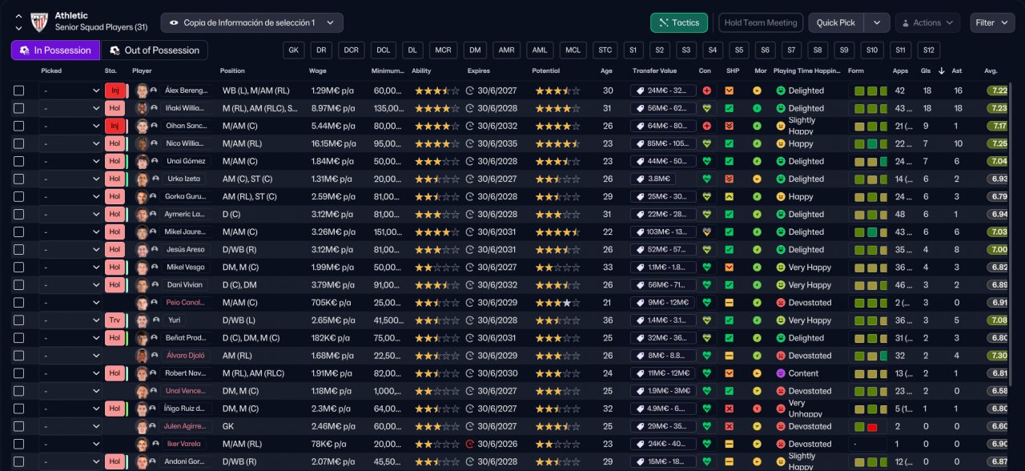Image resolution: width=1025 pixels, height=471 pixels.
Task: Select the In Possession tab
Action: pos(55,50)
